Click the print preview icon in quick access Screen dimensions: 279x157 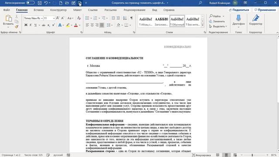[x=79, y=3]
